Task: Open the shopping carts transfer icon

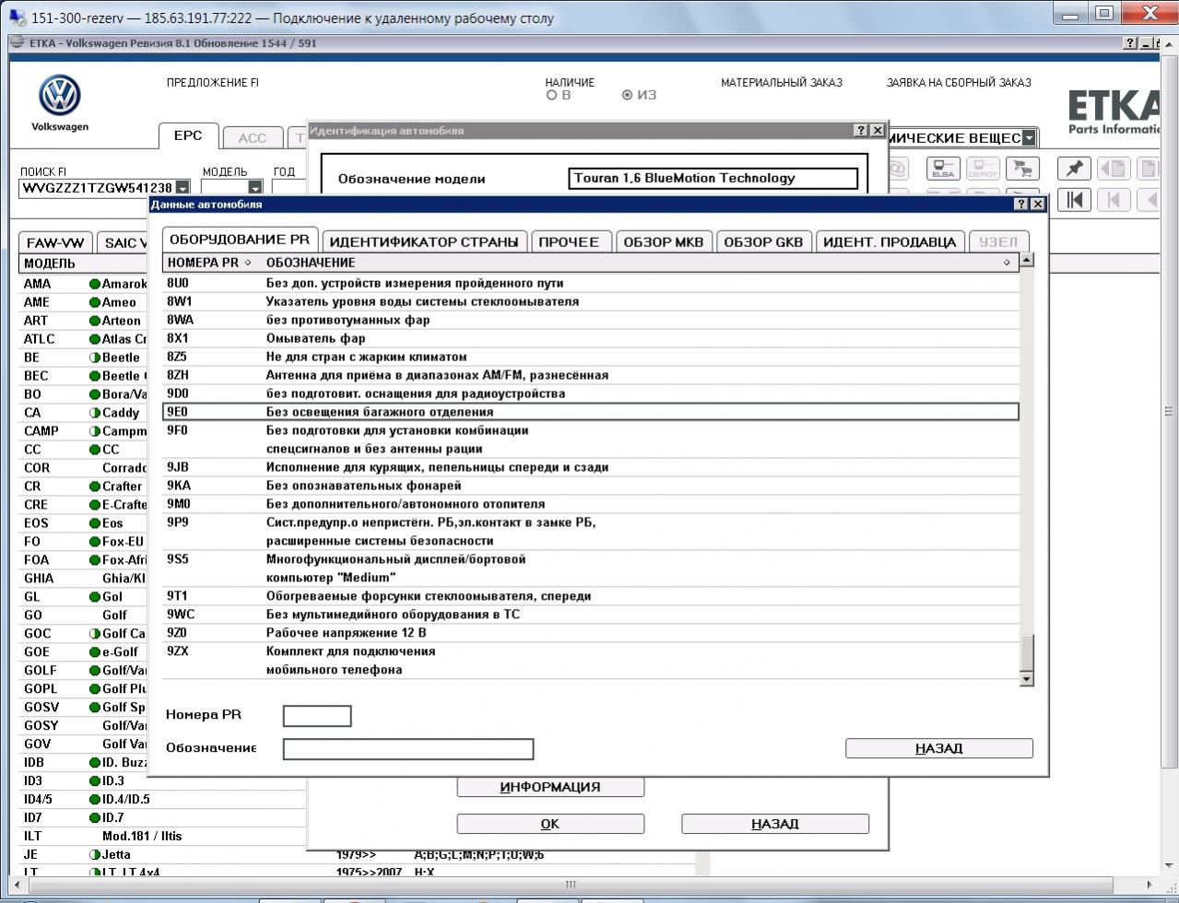Action: click(x=1020, y=168)
